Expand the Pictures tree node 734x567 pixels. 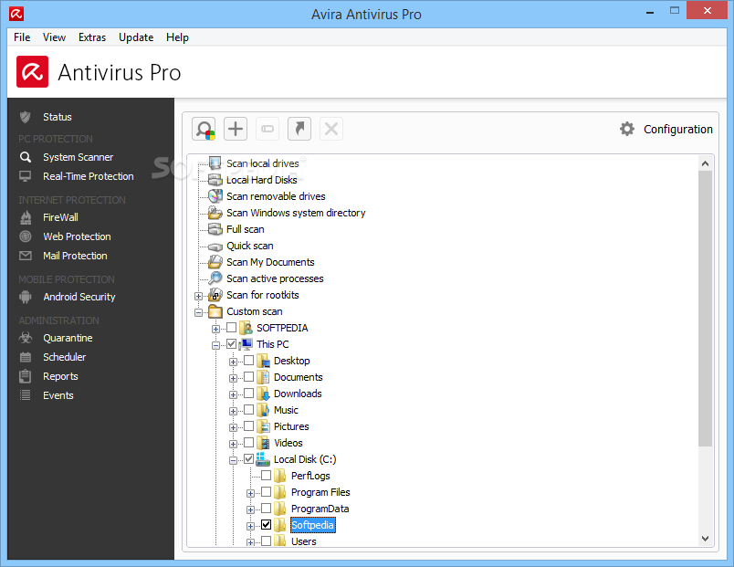pyautogui.click(x=233, y=427)
